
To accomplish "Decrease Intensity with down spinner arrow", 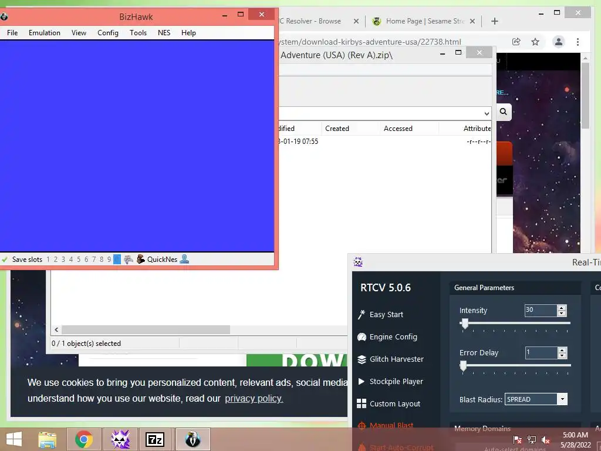I will click(562, 314).
